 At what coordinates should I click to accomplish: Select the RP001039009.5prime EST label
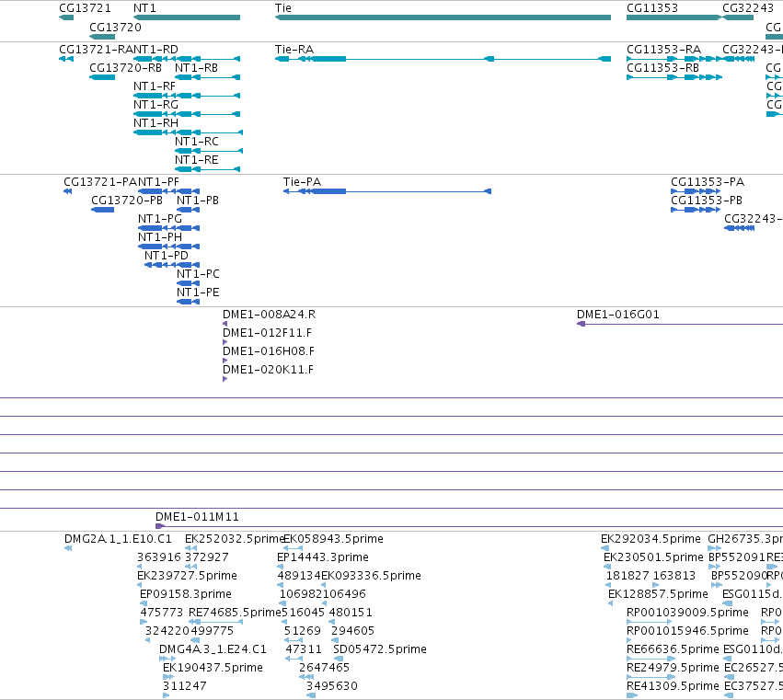pyautogui.click(x=687, y=613)
